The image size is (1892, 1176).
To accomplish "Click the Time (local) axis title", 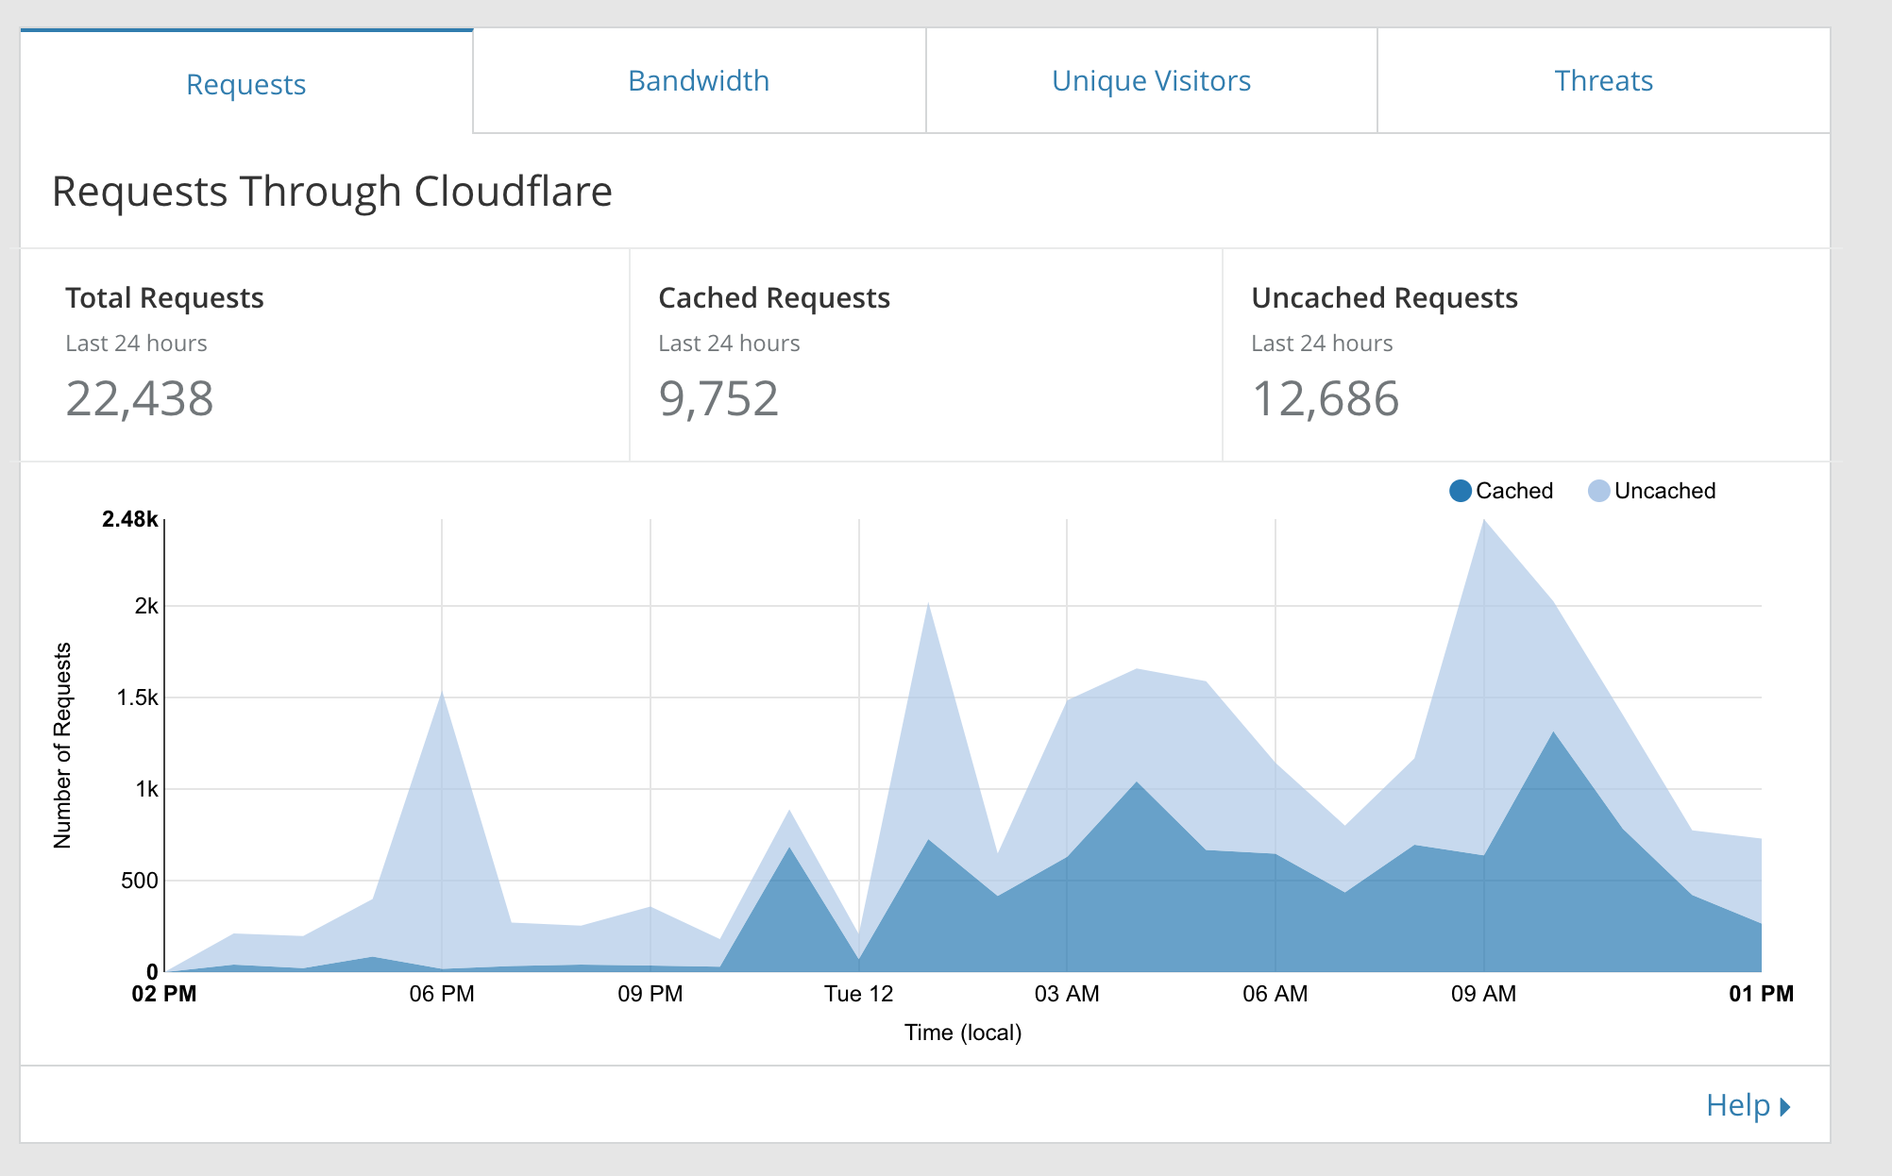I will click(x=963, y=1033).
